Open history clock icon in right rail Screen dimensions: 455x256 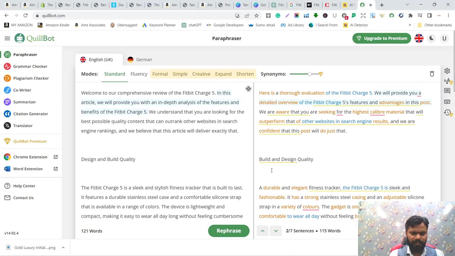point(447,112)
